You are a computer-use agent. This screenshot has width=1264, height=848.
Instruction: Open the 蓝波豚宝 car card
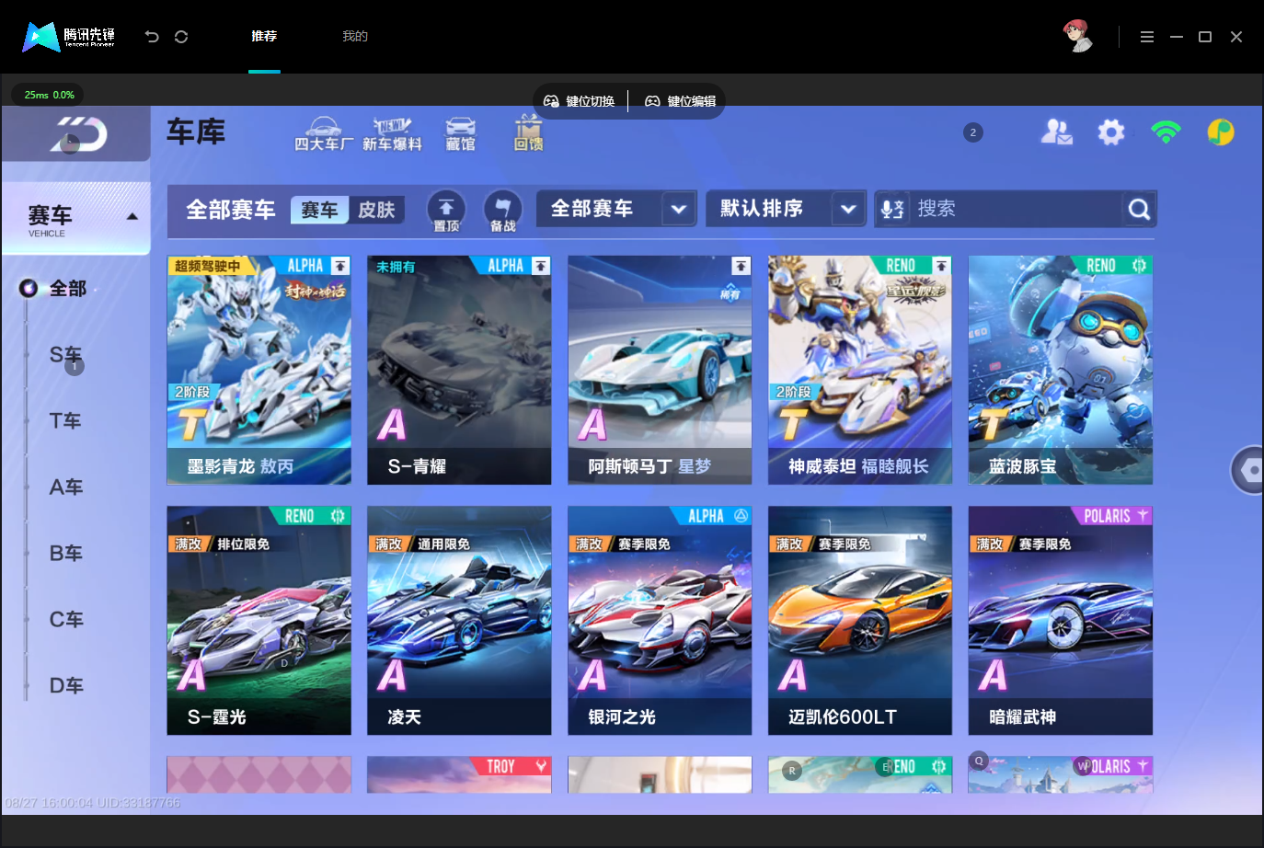(1061, 370)
